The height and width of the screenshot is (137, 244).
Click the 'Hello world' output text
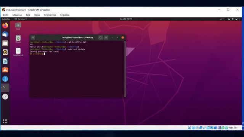36,47
